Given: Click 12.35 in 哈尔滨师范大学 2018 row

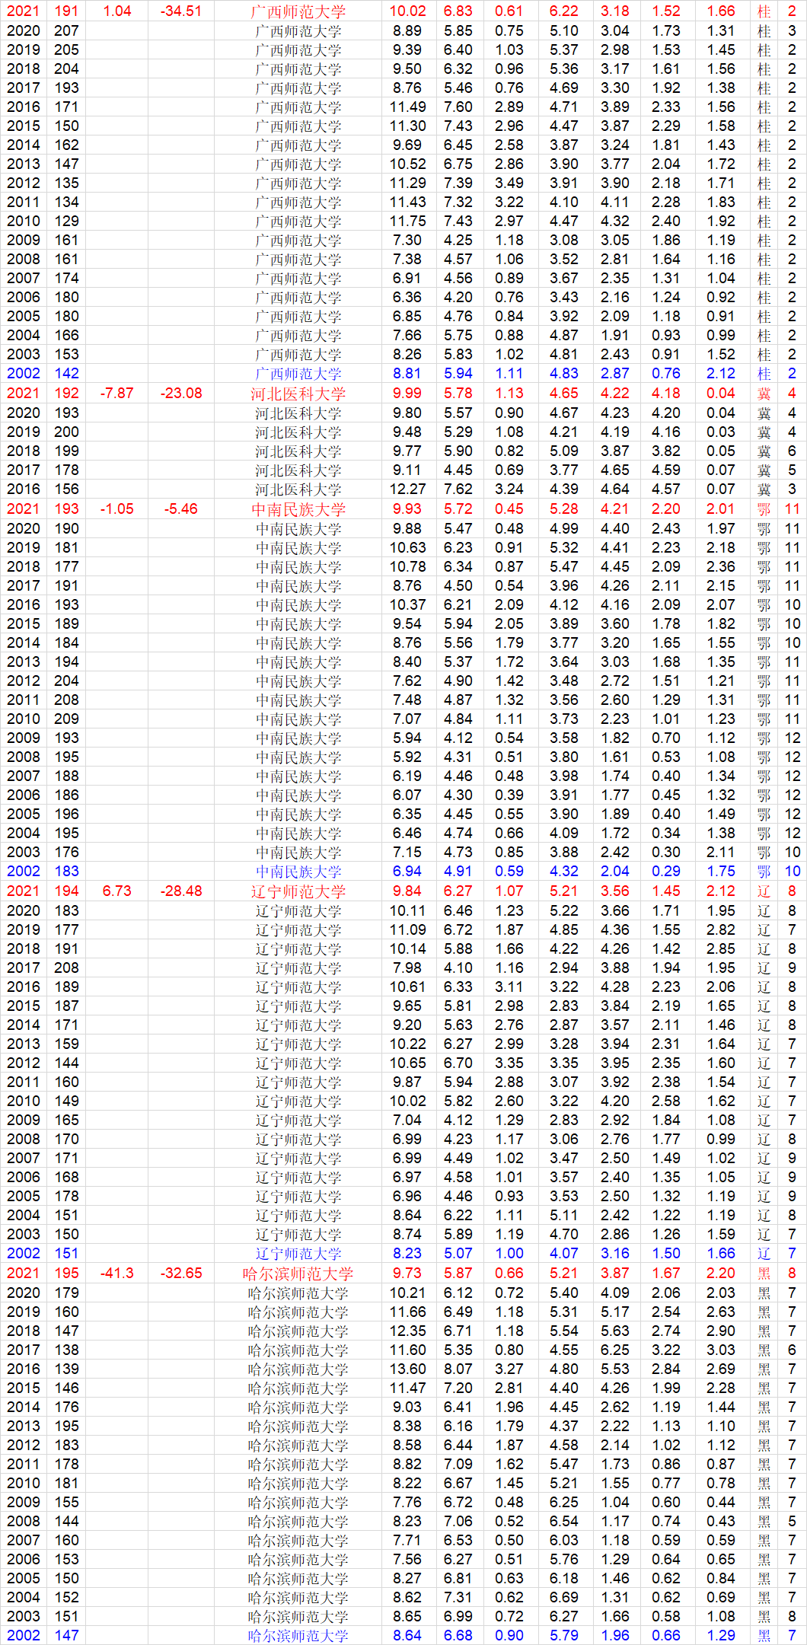Looking at the screenshot, I should [x=408, y=1331].
